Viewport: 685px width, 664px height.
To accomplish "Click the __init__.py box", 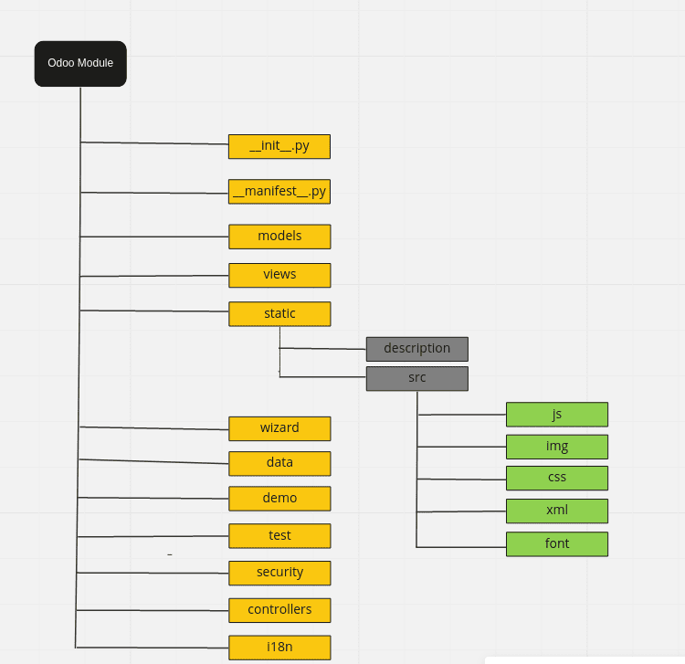I will point(279,146).
